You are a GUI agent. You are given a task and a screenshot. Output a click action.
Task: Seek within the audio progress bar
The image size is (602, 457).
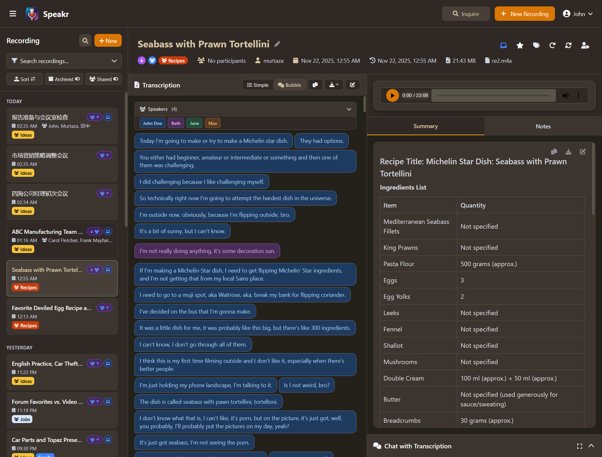493,95
